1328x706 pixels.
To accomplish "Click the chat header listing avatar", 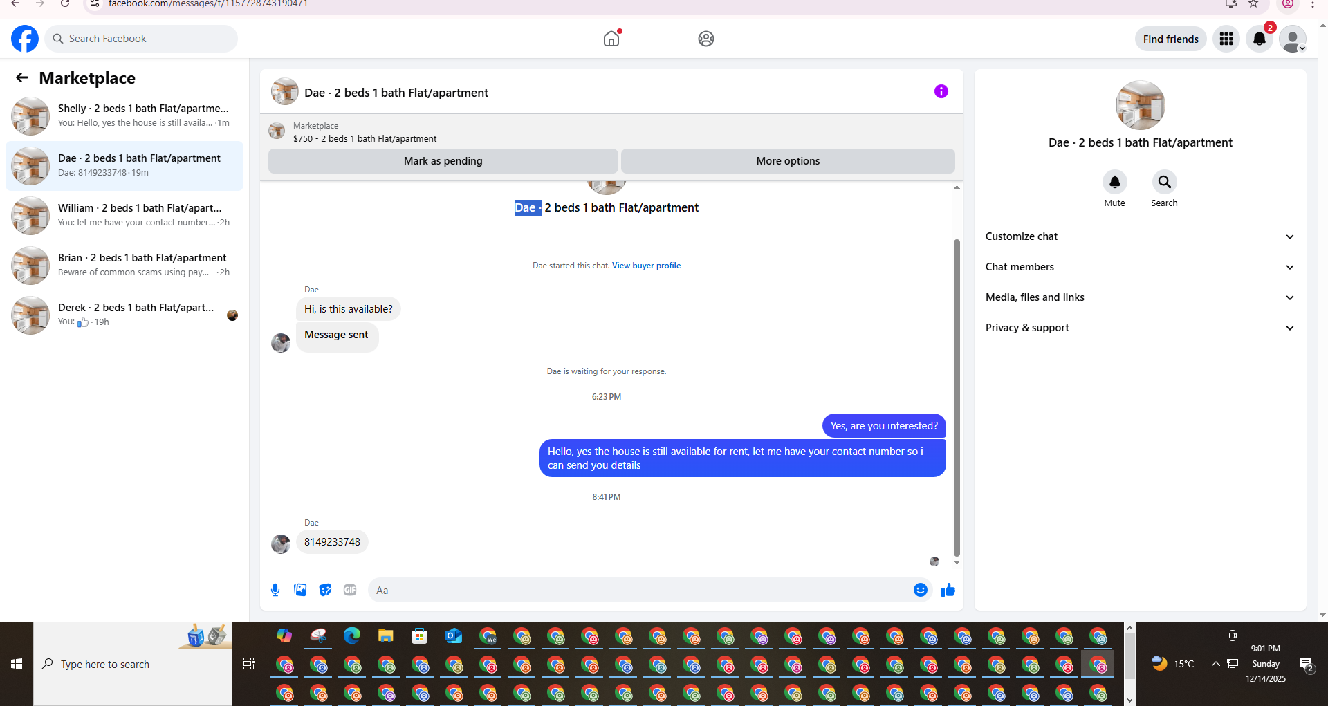I will click(x=284, y=91).
